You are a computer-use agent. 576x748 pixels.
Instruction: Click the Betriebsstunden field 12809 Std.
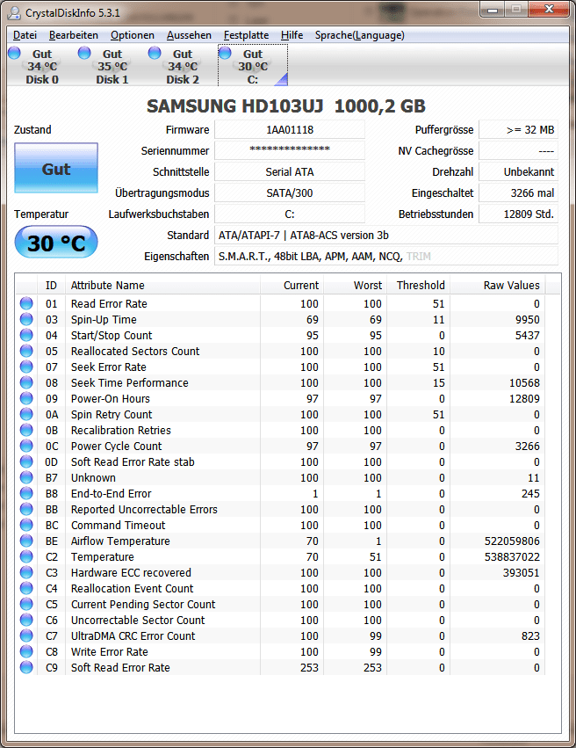(x=518, y=214)
